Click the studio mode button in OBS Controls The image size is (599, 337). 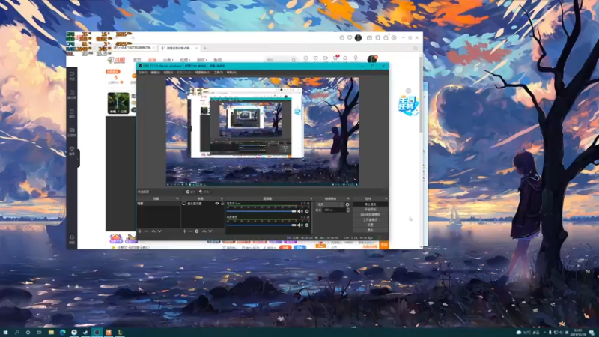[370, 220]
